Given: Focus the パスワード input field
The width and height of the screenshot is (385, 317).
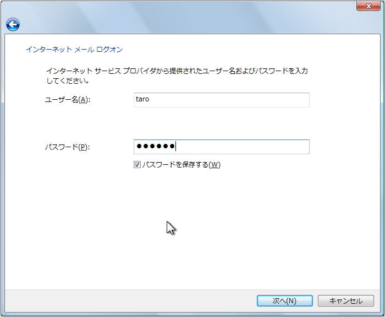Looking at the screenshot, I should coord(222,147).
